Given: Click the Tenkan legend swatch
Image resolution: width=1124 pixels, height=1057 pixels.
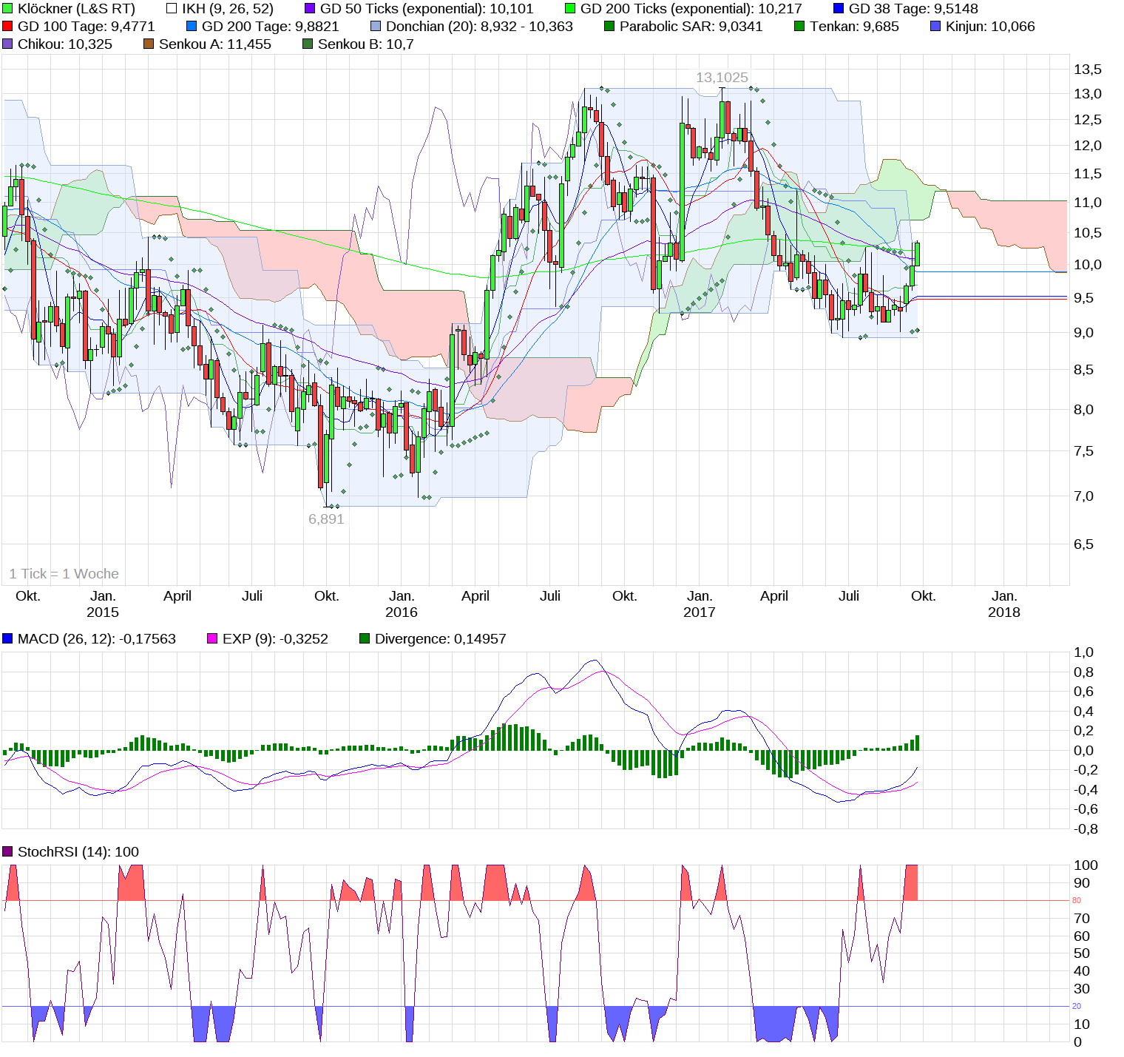Looking at the screenshot, I should 799,27.
